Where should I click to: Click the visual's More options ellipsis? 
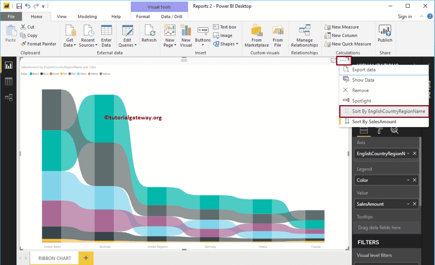point(343,60)
